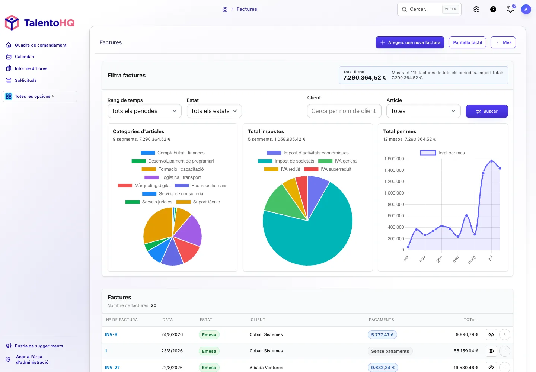Open Bústia de suggeriments
Viewport: 536px width, 372px height.
coord(39,346)
